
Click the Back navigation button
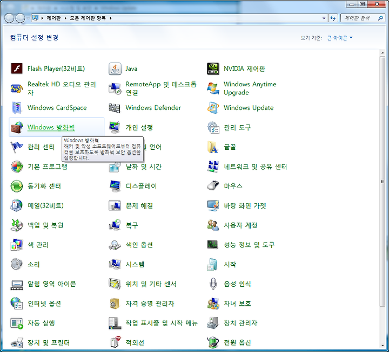tap(9, 18)
